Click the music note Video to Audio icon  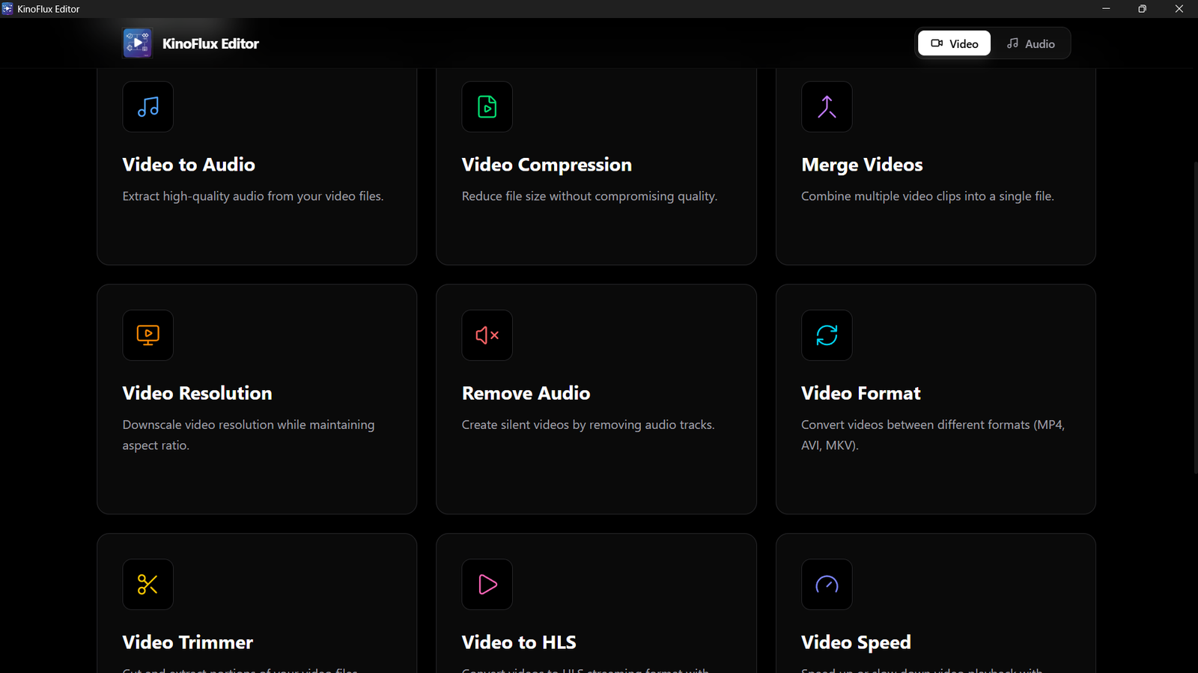[x=148, y=107]
